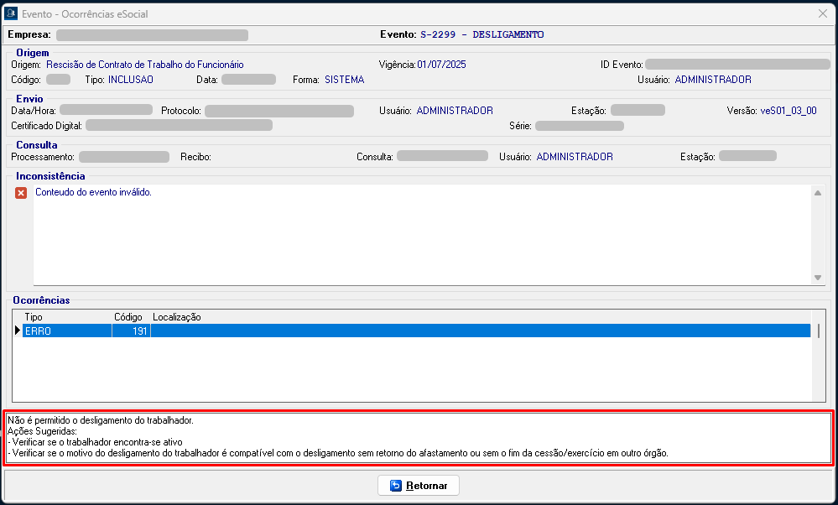This screenshot has height=505, width=838.
Task: Click the 'Não é permitido o desligamento' description box
Action: pyautogui.click(x=419, y=436)
